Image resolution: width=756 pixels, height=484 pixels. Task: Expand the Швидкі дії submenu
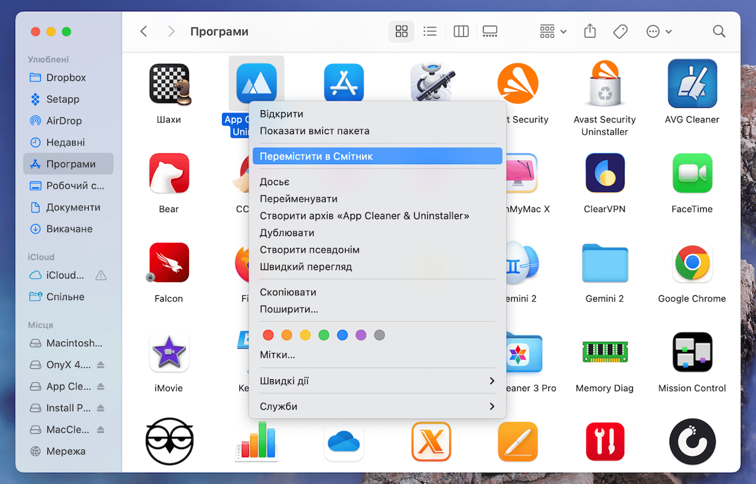tap(377, 381)
